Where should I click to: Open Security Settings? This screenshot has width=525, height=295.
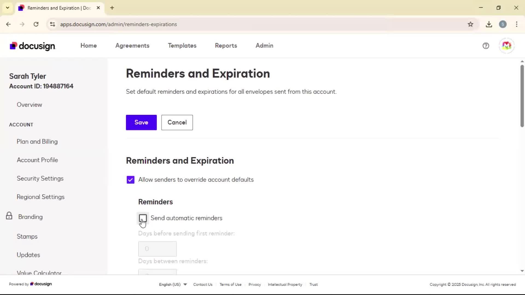click(x=40, y=178)
